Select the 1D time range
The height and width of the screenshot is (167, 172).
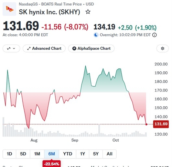(x=9, y=154)
